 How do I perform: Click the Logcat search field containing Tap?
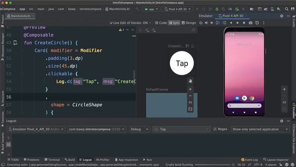point(181,129)
